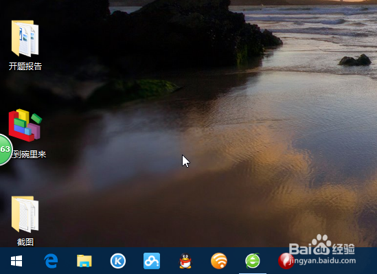Open the 开题报告 folder icon
The image size is (377, 274).
[25, 38]
